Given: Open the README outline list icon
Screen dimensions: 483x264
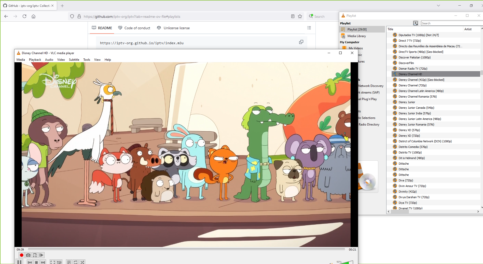Looking at the screenshot, I should point(309,28).
